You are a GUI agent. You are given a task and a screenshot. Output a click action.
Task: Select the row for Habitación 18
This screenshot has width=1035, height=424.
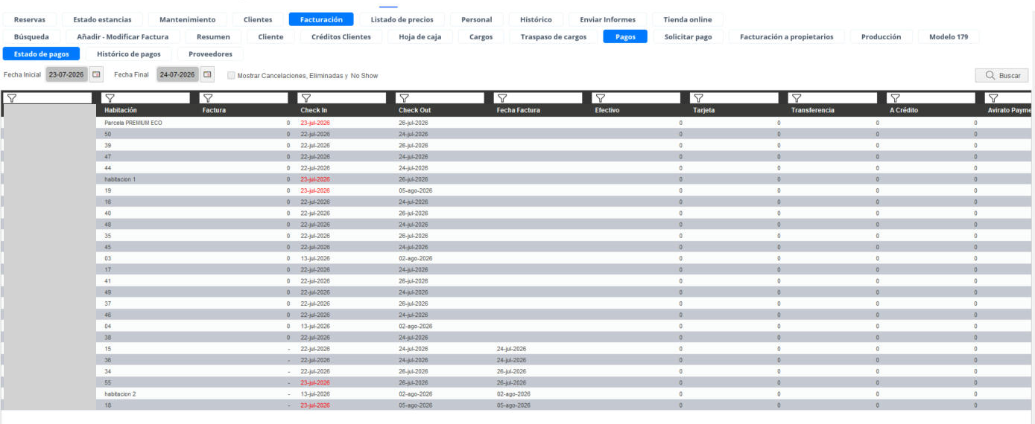(517, 405)
